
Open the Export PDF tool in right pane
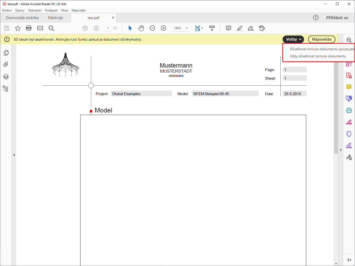[349, 98]
